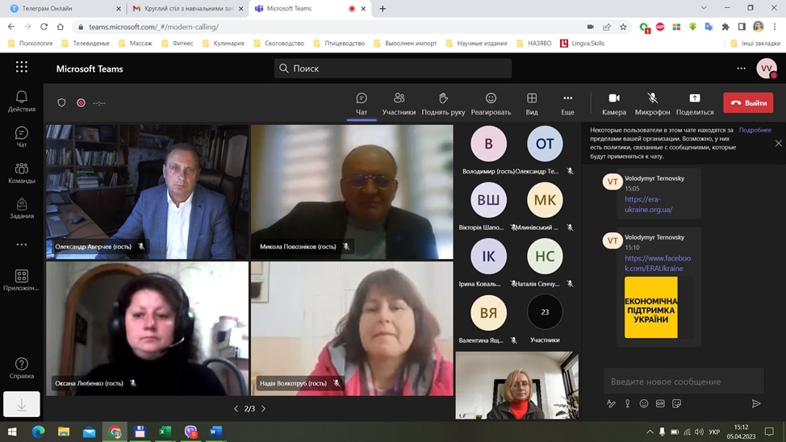Open the VV profile avatar menu

pos(767,69)
